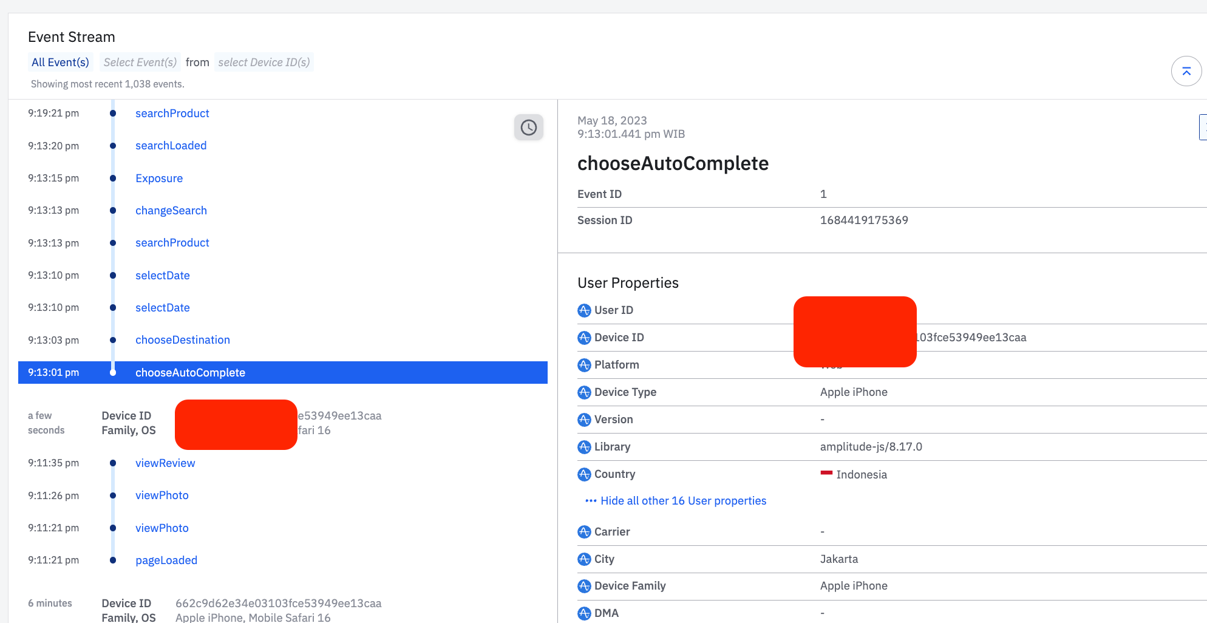Open the viewReview event
Image resolution: width=1207 pixels, height=623 pixels.
click(165, 463)
